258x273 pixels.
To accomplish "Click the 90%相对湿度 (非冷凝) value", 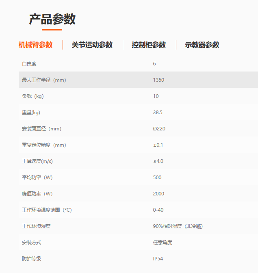I will (178, 226).
